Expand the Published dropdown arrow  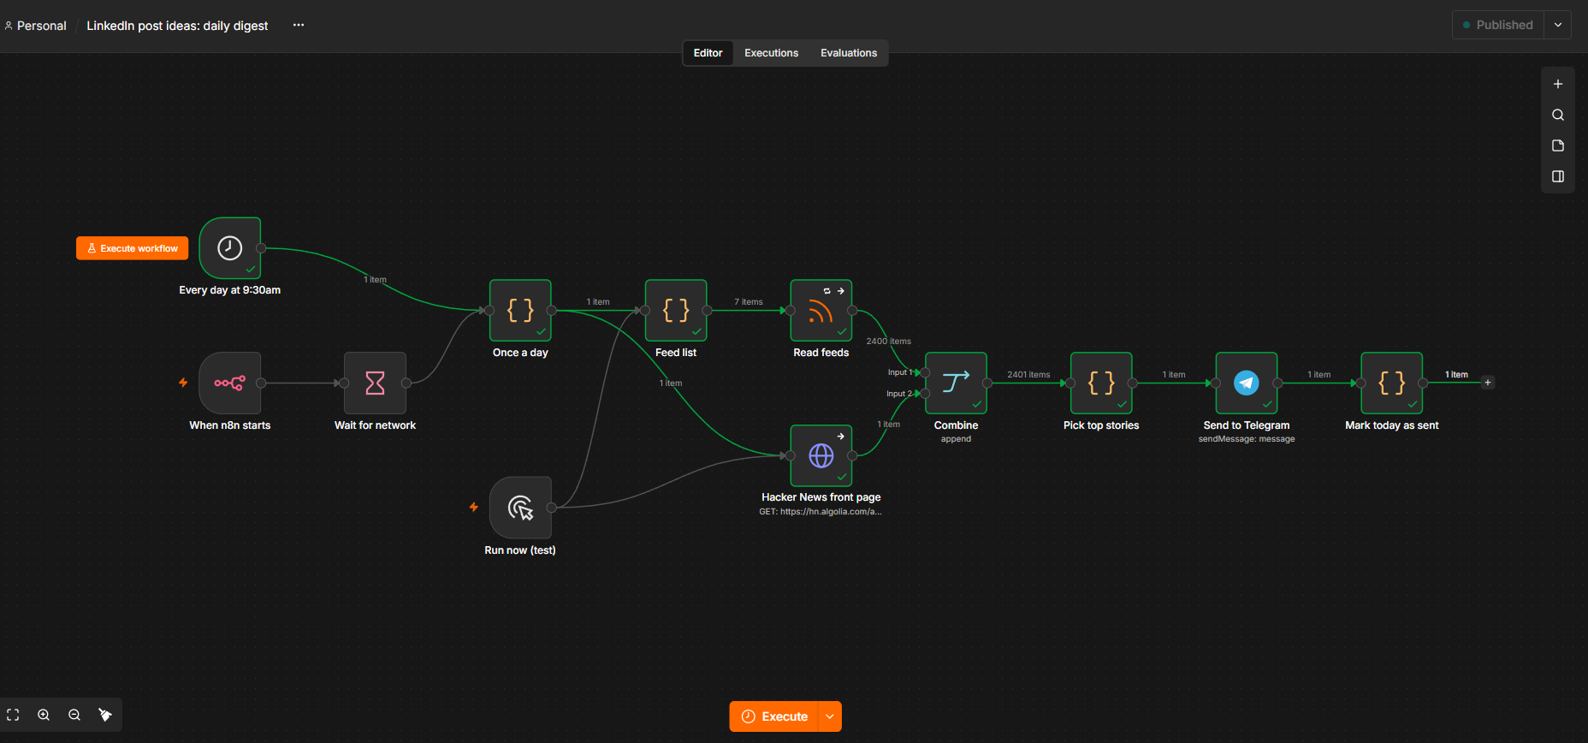(x=1558, y=25)
